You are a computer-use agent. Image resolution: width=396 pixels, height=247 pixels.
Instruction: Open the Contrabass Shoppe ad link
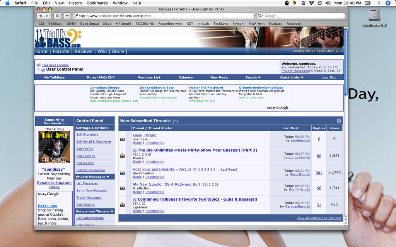point(104,88)
